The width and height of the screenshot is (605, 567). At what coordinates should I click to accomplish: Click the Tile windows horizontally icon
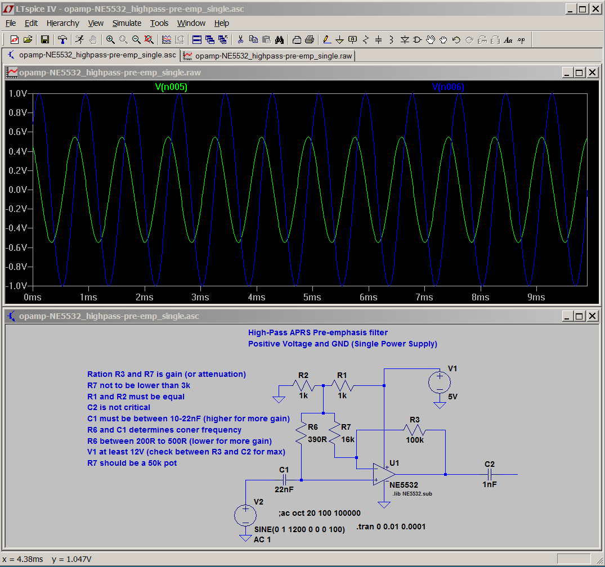197,39
